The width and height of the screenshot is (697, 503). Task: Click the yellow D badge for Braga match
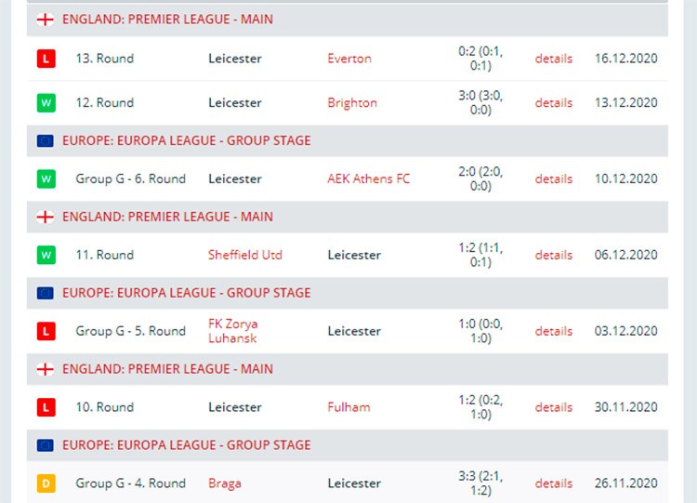[46, 483]
